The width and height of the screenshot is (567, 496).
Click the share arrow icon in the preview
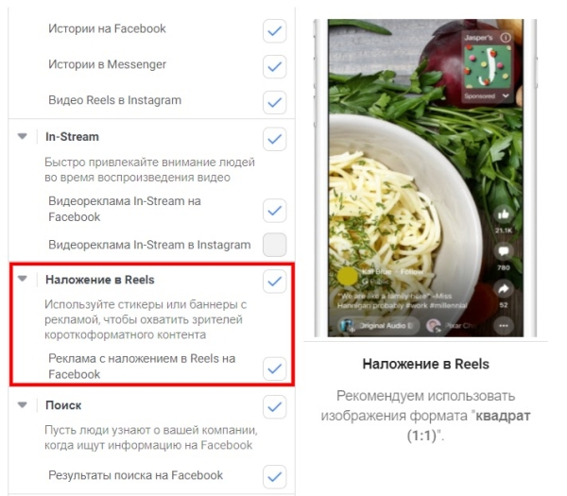point(504,289)
